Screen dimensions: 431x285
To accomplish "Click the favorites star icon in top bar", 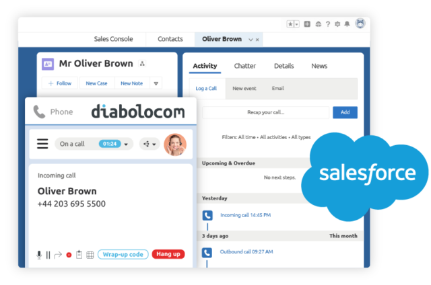I will [290, 24].
